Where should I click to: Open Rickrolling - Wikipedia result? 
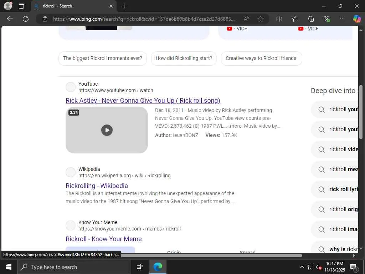click(97, 186)
